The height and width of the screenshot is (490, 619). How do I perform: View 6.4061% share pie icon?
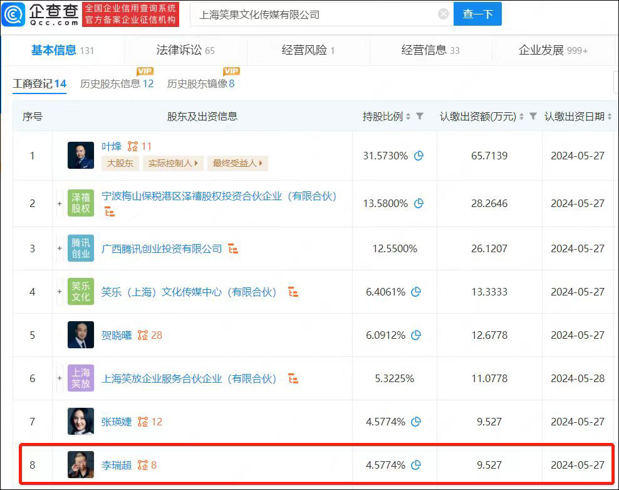pos(416,292)
